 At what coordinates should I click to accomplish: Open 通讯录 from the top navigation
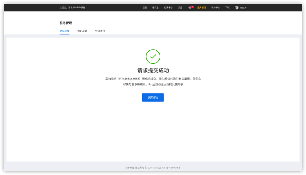155,7
